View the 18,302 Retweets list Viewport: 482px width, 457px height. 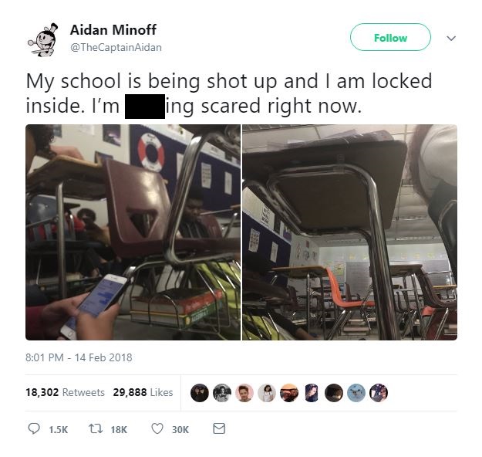pyautogui.click(x=65, y=392)
